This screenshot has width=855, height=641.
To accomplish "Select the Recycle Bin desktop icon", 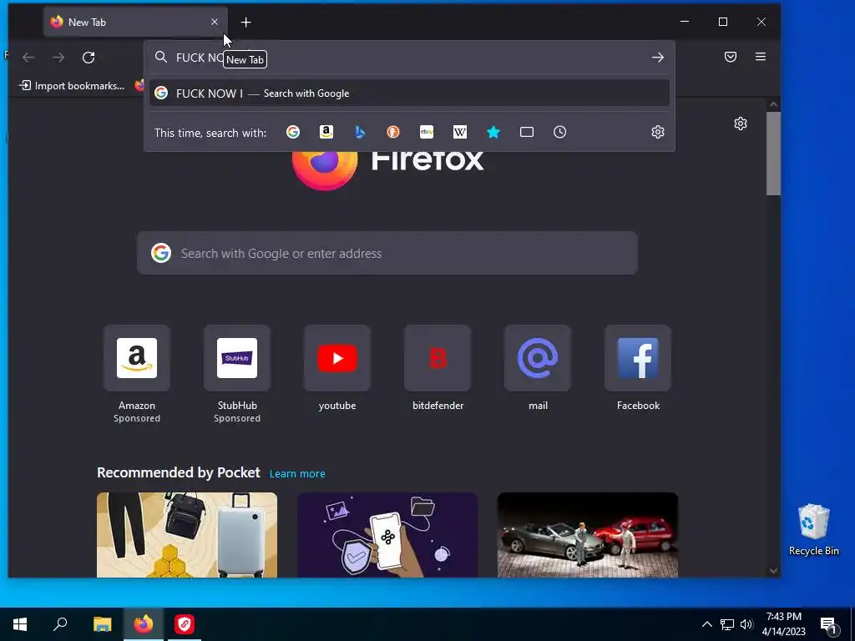I will [x=813, y=528].
